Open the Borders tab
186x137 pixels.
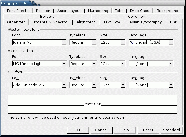coord(47,16)
